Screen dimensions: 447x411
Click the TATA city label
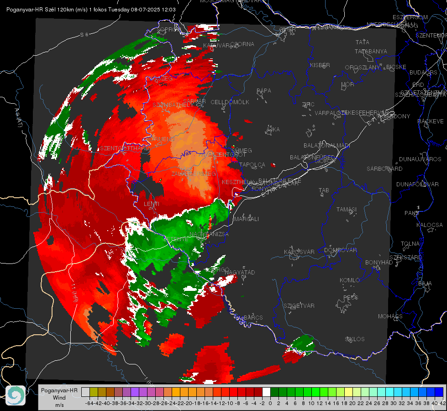tap(363, 42)
